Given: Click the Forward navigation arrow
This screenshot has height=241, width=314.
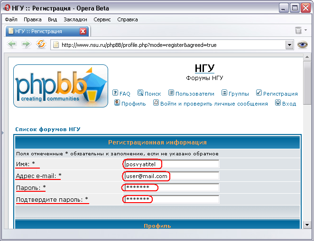Looking at the screenshot, I should pos(26,45).
